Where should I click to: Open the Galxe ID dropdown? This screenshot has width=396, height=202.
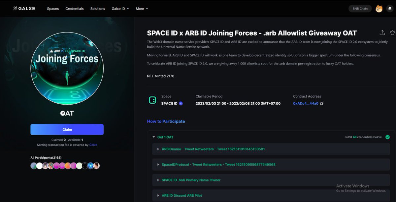tap(120, 9)
